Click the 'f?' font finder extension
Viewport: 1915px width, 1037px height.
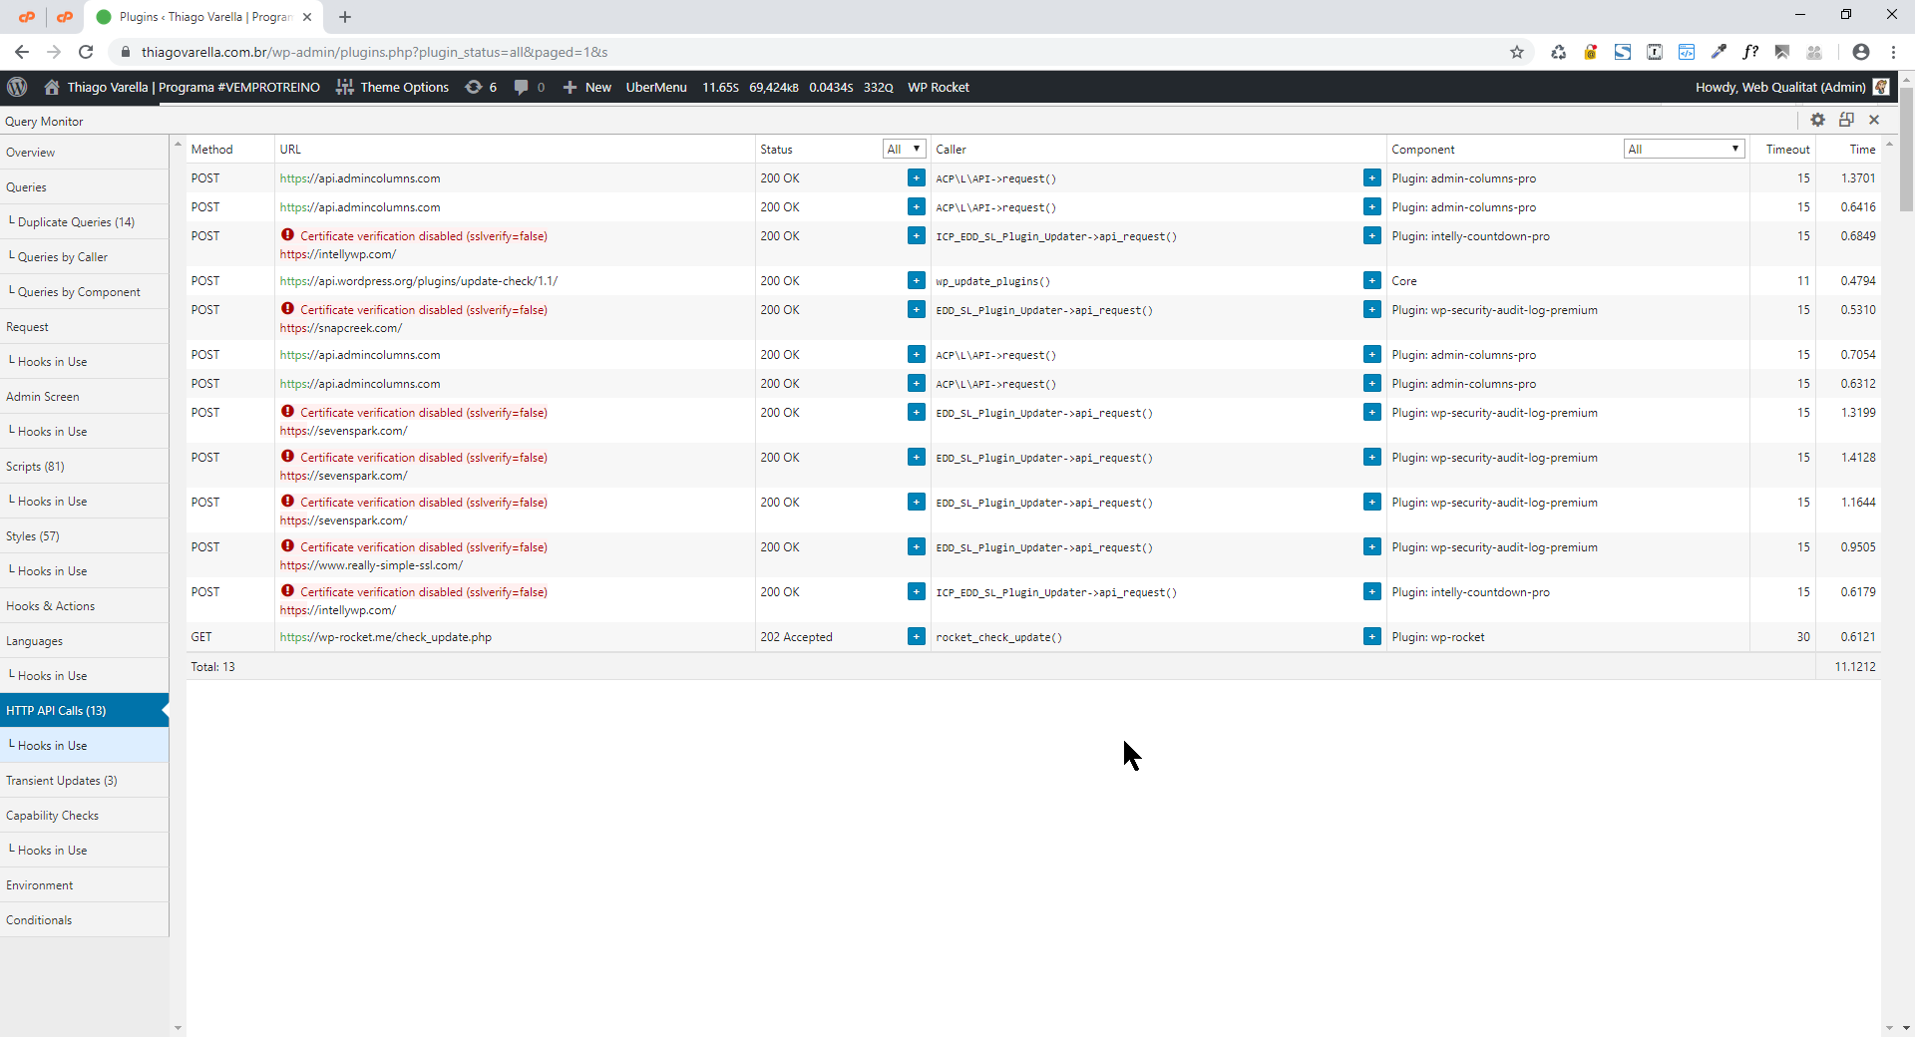click(1750, 52)
